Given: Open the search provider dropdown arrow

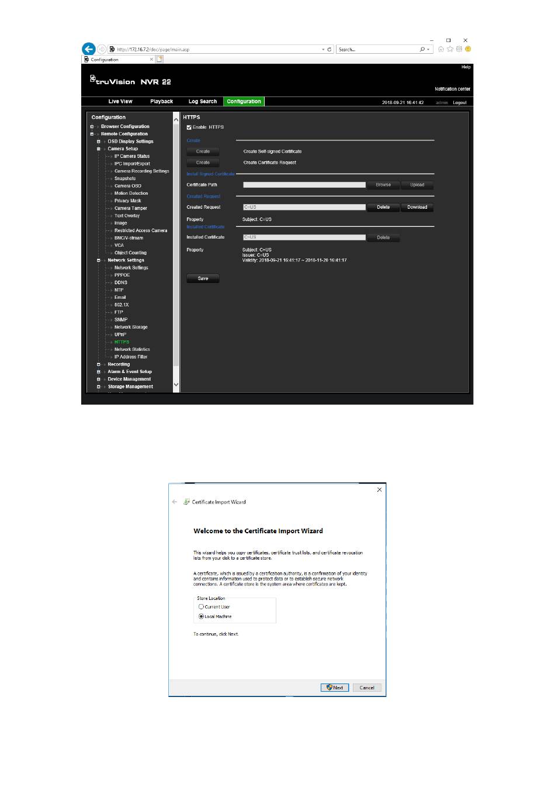Looking at the screenshot, I should point(429,50).
